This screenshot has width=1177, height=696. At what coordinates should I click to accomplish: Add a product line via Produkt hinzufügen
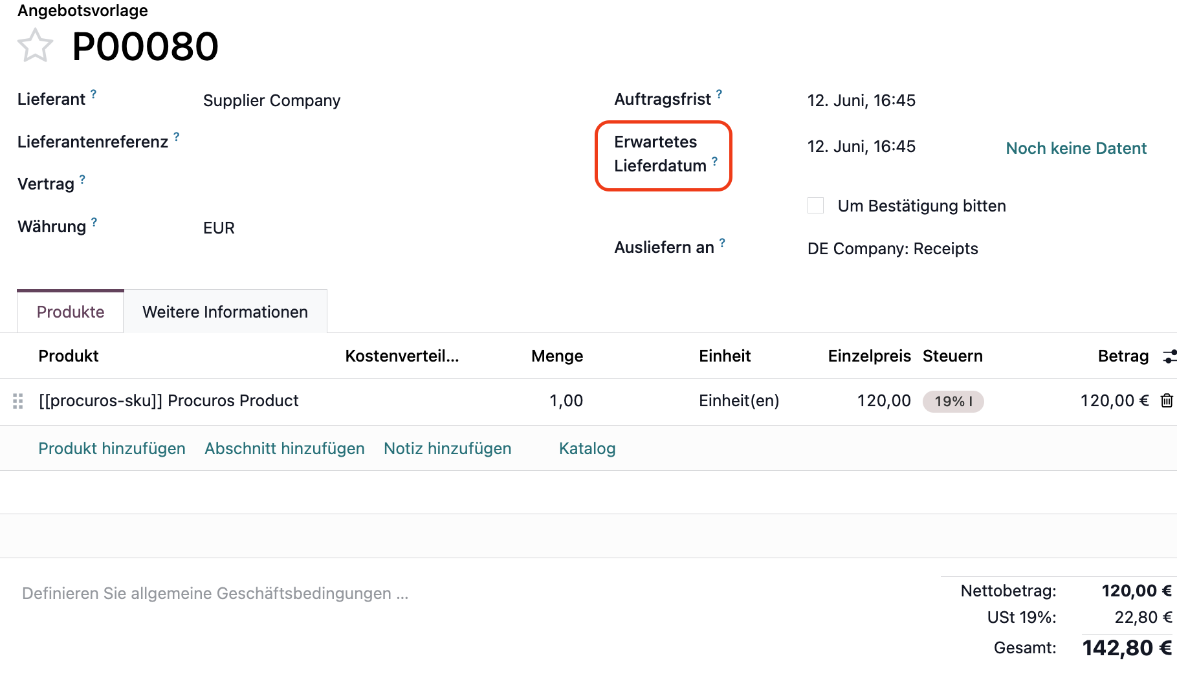(112, 448)
